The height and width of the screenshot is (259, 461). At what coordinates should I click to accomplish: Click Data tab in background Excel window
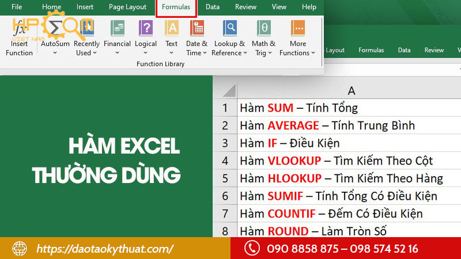click(x=405, y=50)
